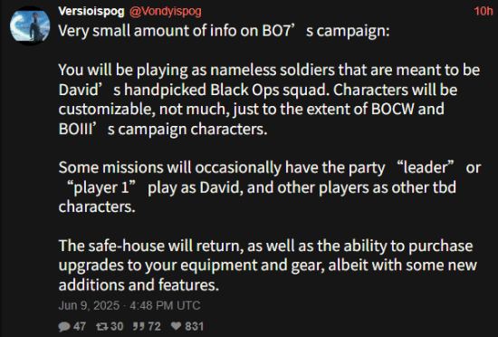
Task: Click the first line about BO7's campaign
Action: tap(224, 31)
